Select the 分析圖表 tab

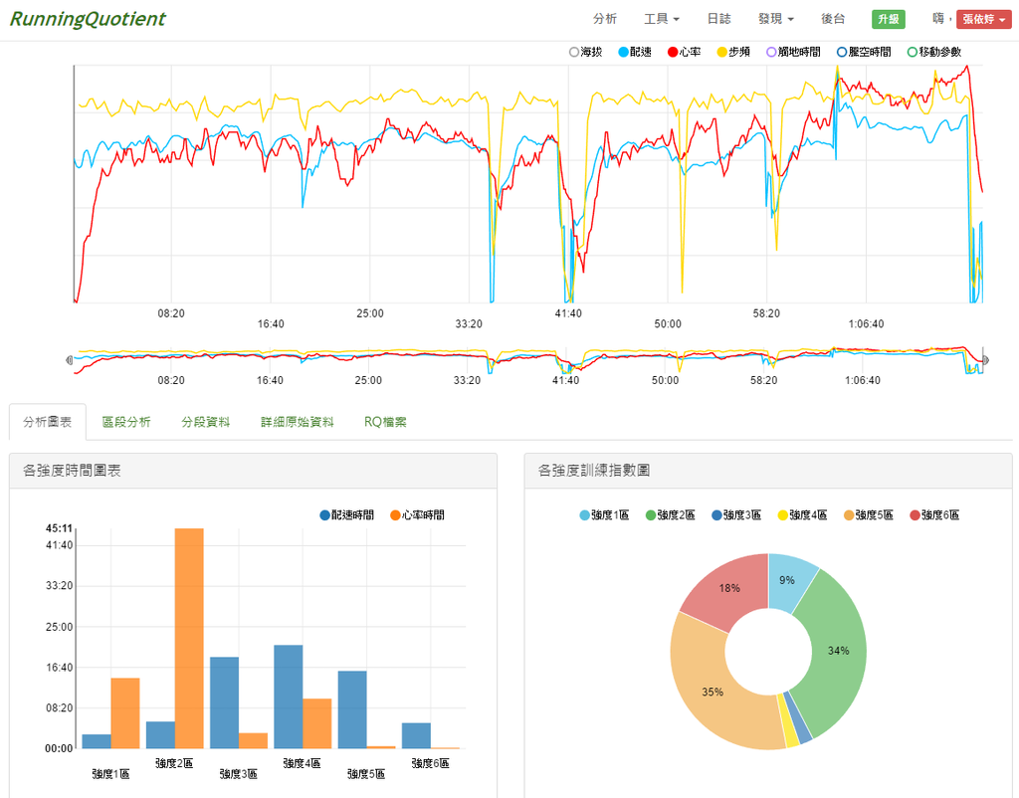(48, 422)
